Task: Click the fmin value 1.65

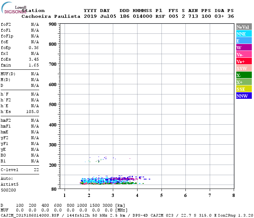Action: tap(34, 65)
